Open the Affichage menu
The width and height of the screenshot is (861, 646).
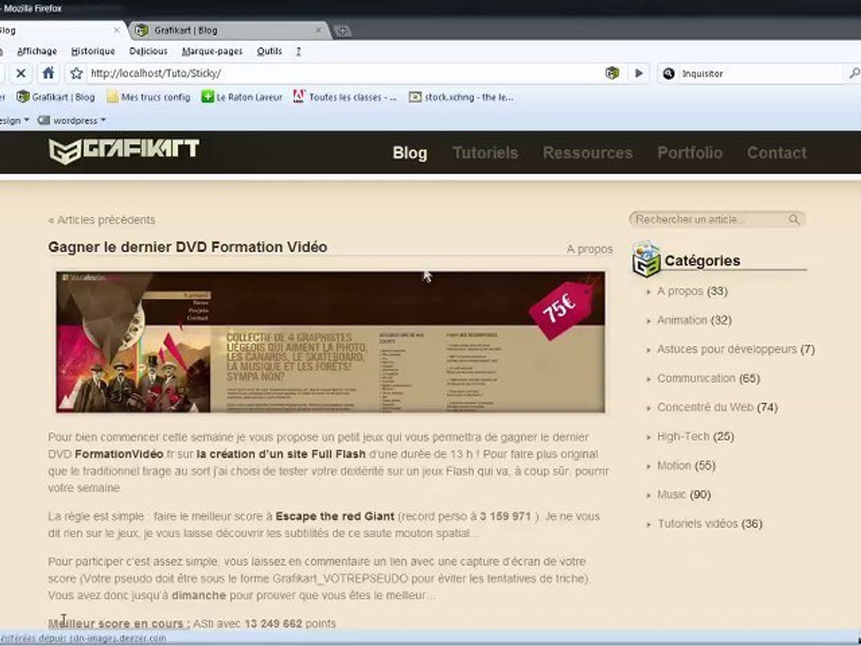pos(37,51)
